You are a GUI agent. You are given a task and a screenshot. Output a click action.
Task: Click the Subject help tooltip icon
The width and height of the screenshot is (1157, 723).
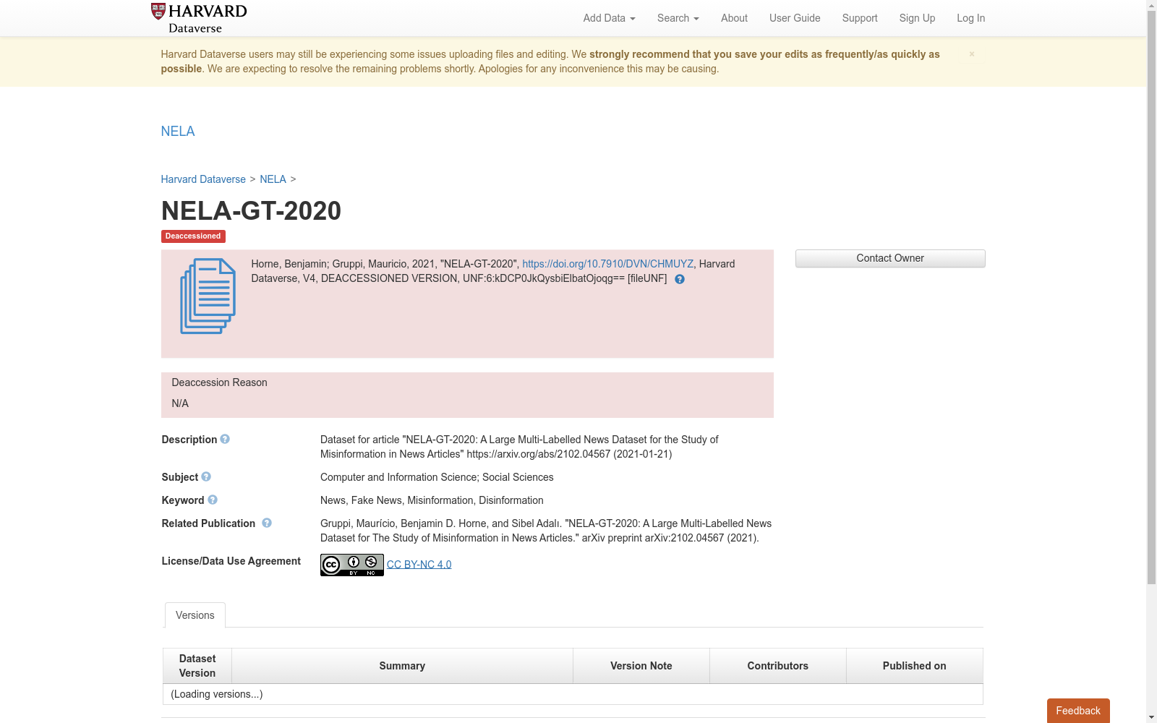point(206,476)
